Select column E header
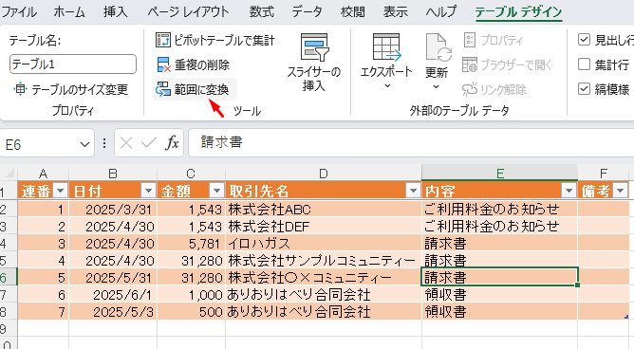634x349 pixels. pyautogui.click(x=500, y=174)
